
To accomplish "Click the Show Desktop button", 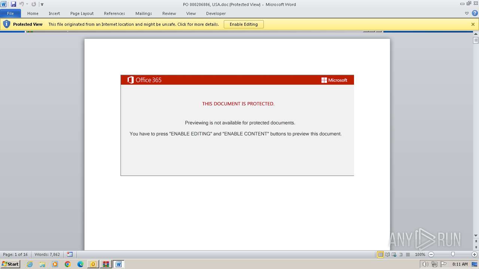I will click(x=475, y=264).
